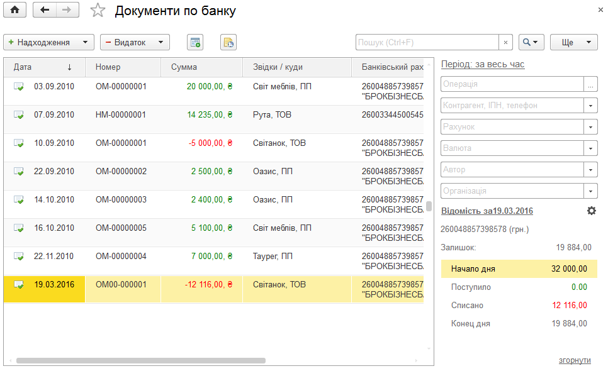
Task: Clear the search field with the x
Action: click(x=505, y=42)
